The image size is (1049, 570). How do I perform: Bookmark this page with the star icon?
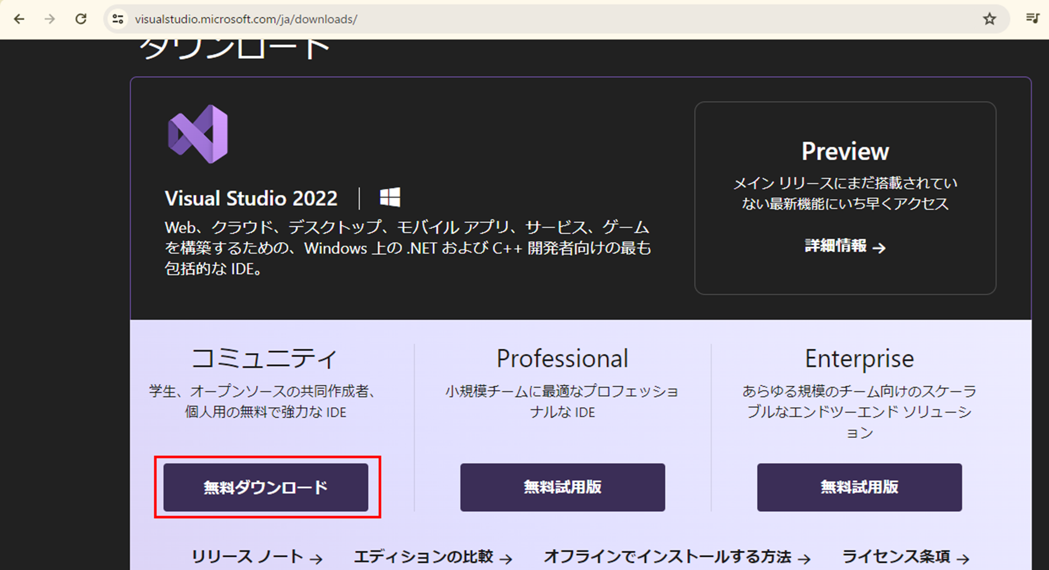click(x=990, y=19)
